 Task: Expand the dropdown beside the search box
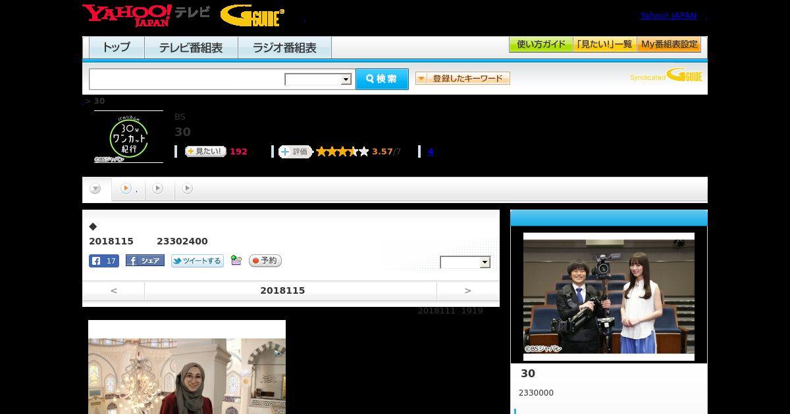coord(319,80)
